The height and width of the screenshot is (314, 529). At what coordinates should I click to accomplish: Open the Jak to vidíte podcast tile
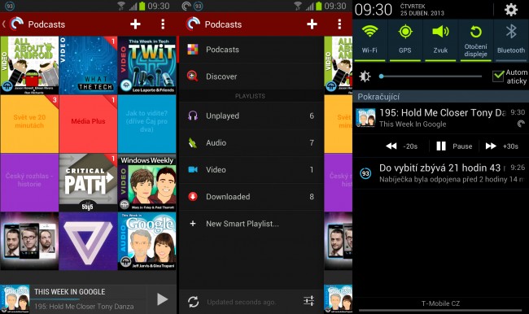click(x=146, y=124)
